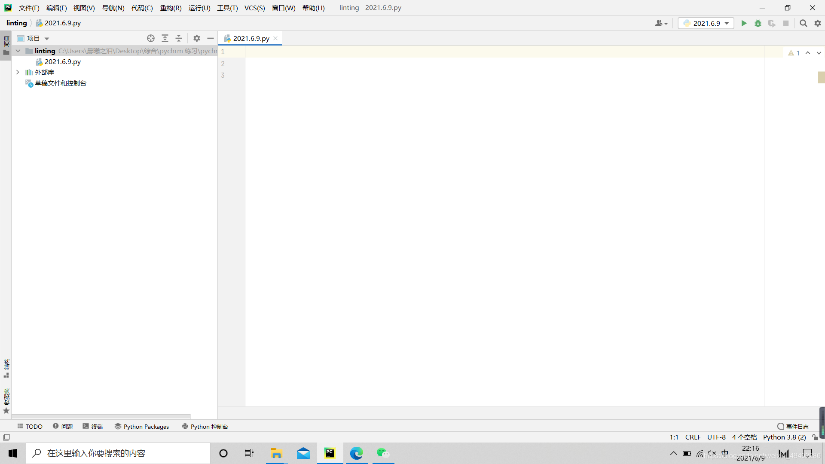Expand the 外部库 tree node

(x=18, y=72)
